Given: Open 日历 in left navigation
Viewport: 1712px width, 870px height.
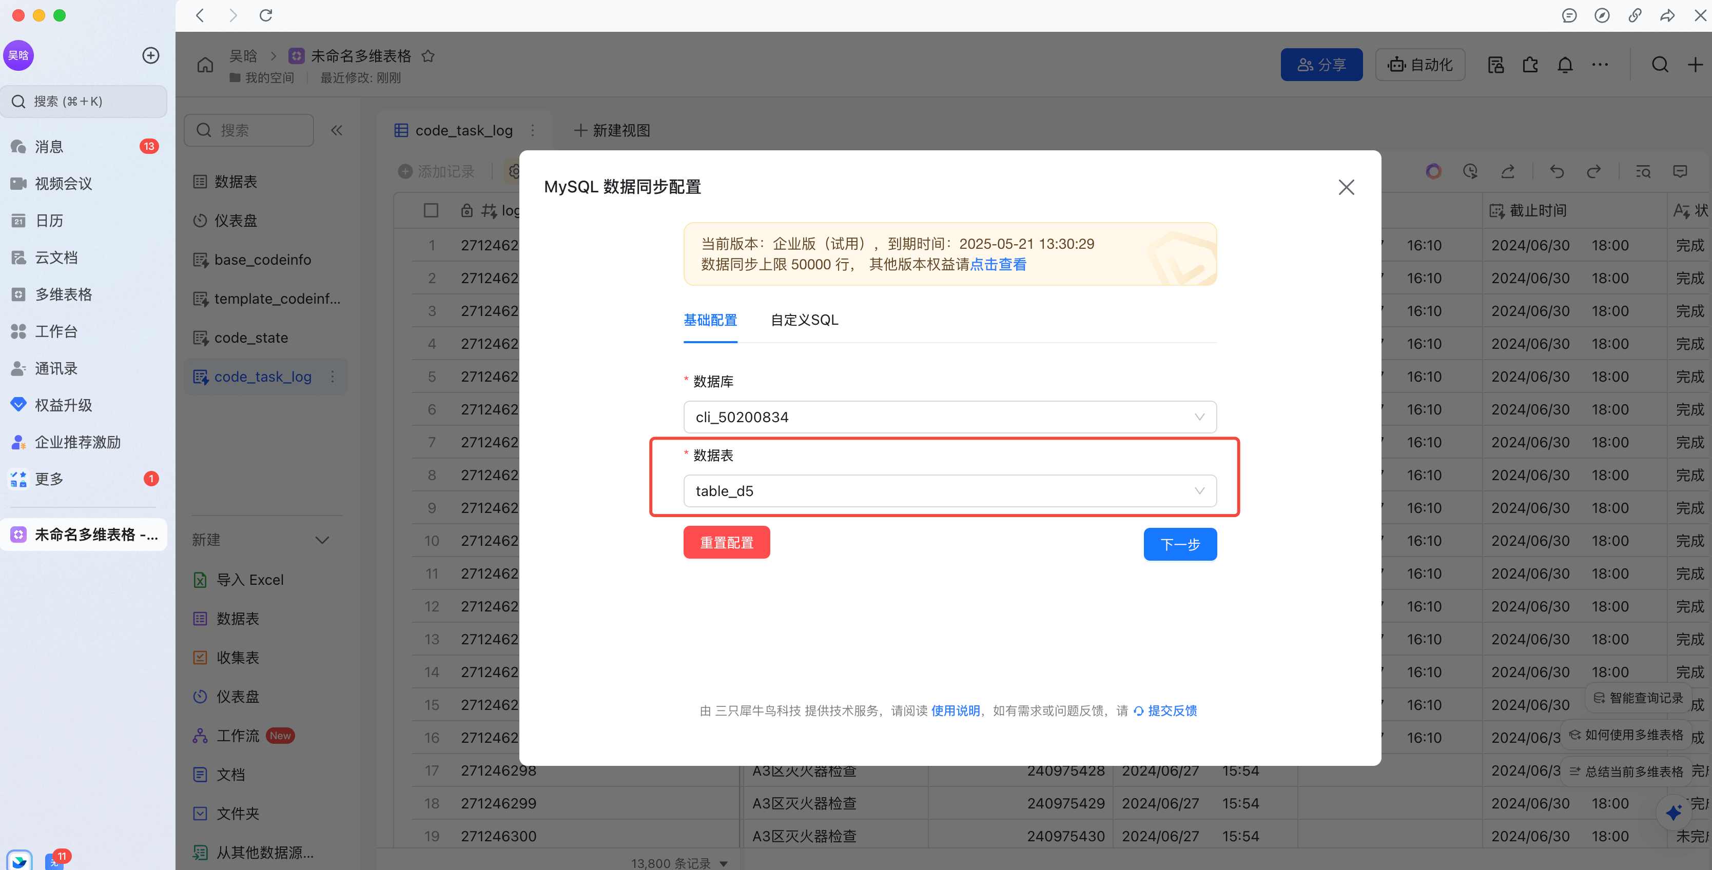Looking at the screenshot, I should [x=84, y=221].
